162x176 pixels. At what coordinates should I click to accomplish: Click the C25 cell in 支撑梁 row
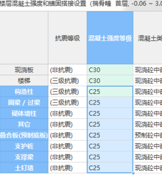[x=110, y=157]
